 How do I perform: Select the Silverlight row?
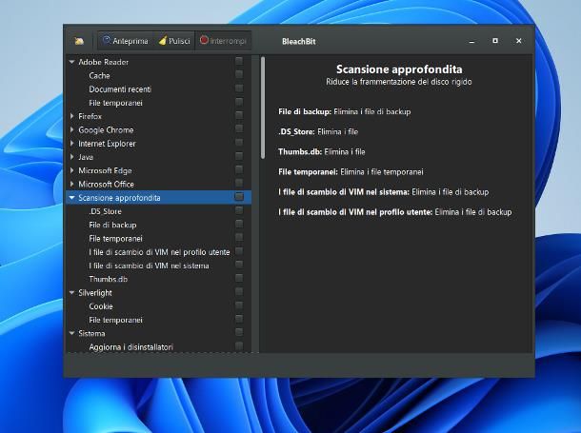click(x=159, y=293)
